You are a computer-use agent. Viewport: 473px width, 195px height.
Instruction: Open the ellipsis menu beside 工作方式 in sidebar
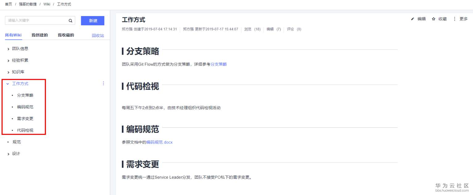tap(103, 83)
